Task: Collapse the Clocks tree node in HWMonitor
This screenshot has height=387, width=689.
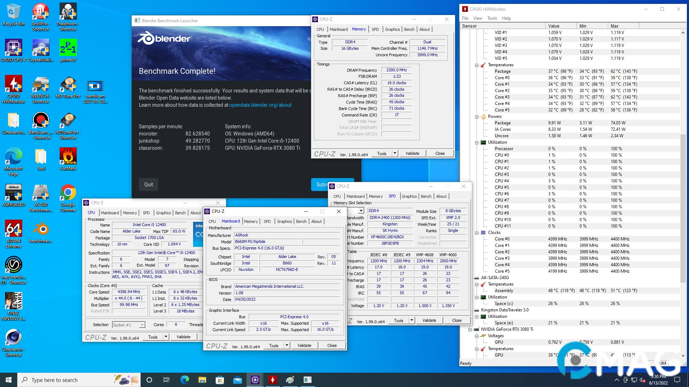Action: click(477, 233)
